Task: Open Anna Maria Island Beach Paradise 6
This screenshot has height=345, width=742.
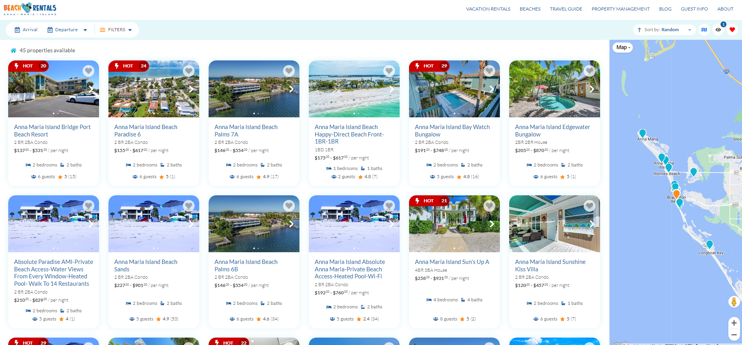Action: [x=146, y=131]
